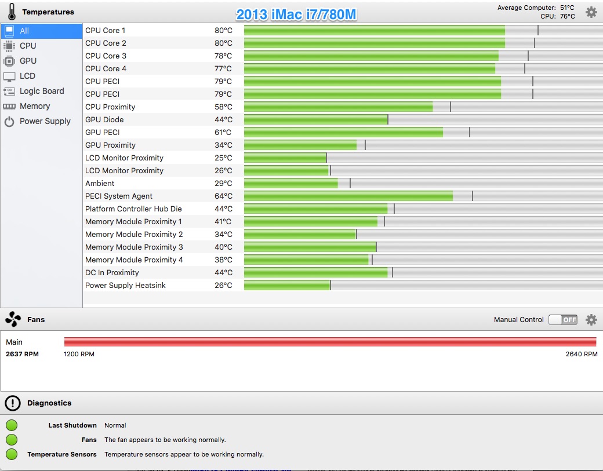Select the CPU Core 3 row
Screen dimensions: 603x471
pyautogui.click(x=343, y=56)
